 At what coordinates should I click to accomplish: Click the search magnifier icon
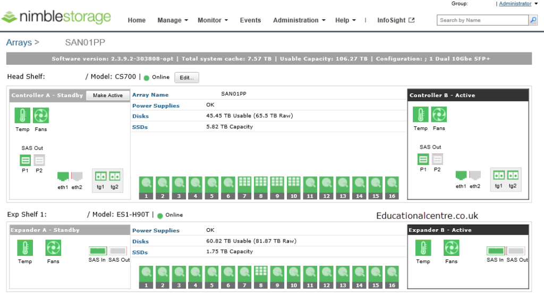[533, 21]
